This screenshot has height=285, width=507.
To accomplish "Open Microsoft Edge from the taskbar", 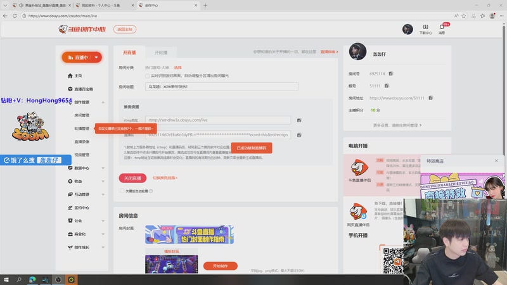I will point(32,279).
